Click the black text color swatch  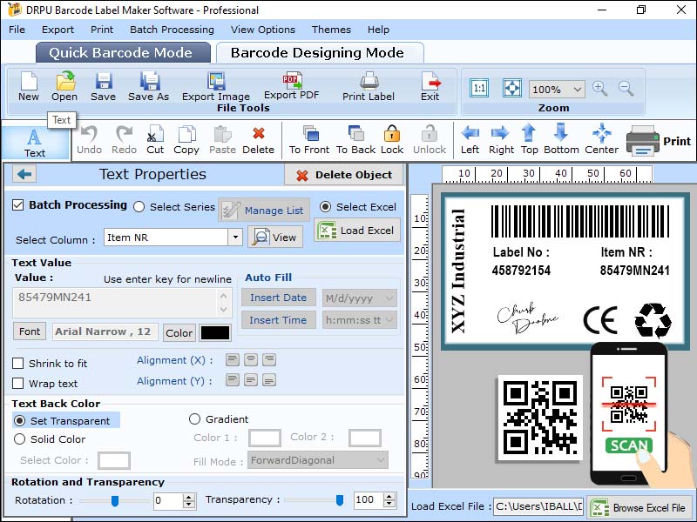215,332
